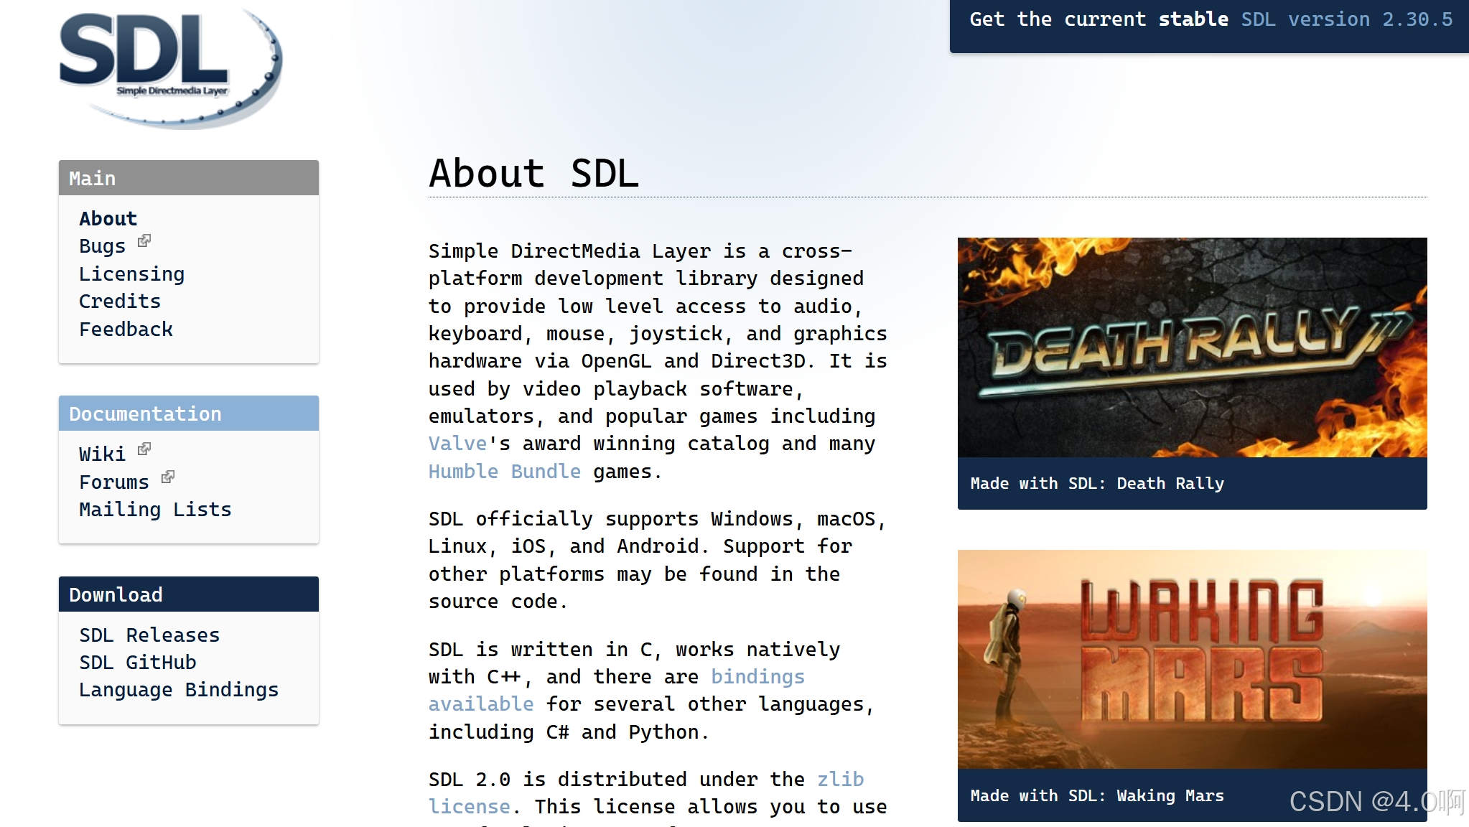Image resolution: width=1469 pixels, height=827 pixels.
Task: Open the Mailing Lists page
Action: tap(155, 509)
